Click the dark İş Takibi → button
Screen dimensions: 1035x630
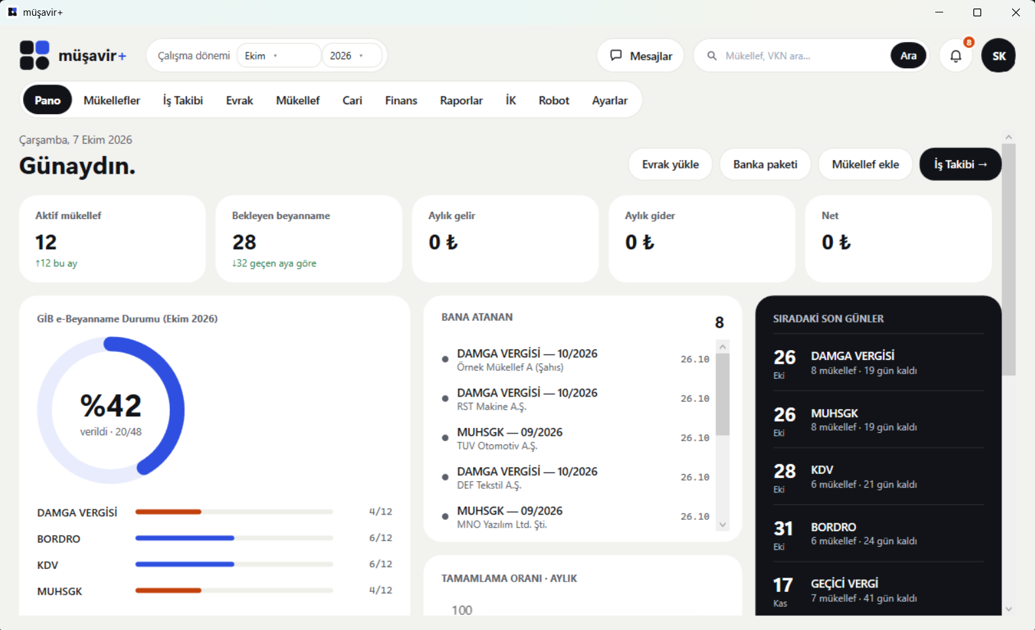click(960, 164)
